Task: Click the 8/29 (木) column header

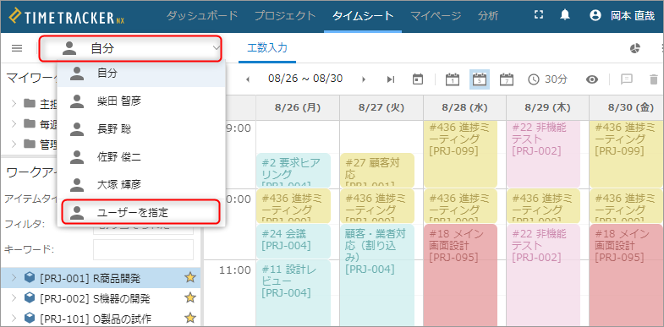Action: tap(548, 107)
